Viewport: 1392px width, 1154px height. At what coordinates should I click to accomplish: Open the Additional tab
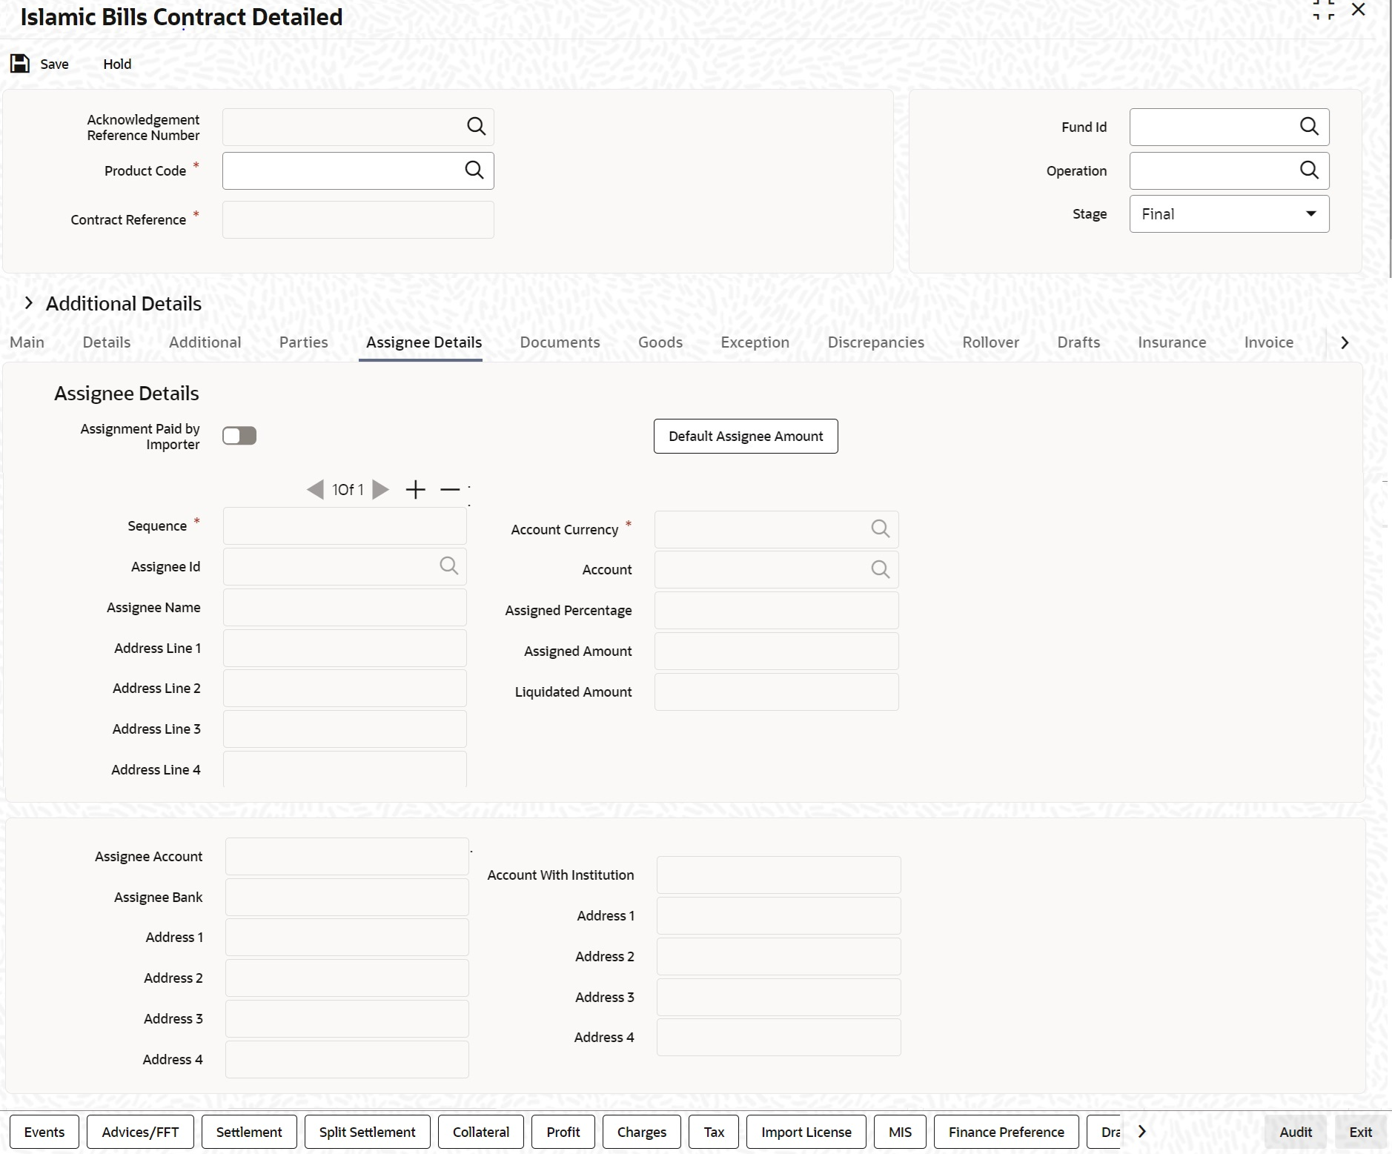(x=205, y=342)
